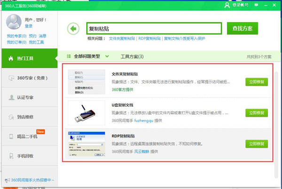Open the 预约 link
Screen dimensions: 282x189
tap(32, 36)
